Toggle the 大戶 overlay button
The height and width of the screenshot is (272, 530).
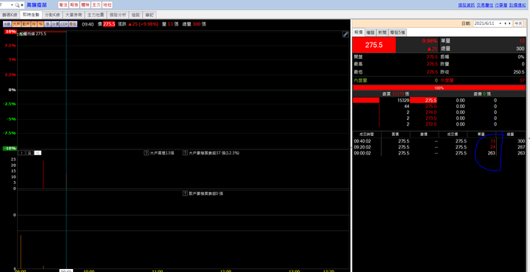16,24
